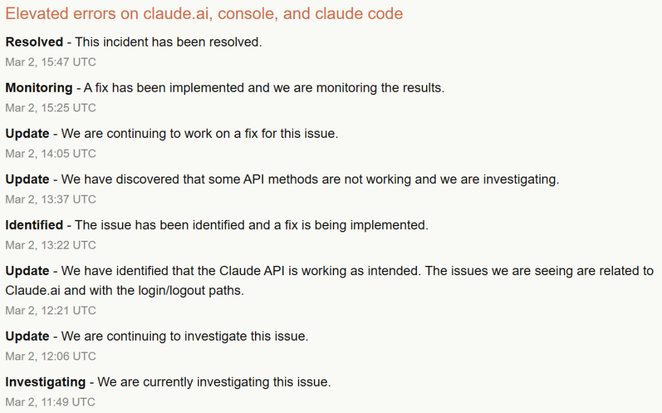The image size is (662, 413).
Task: Click 'A fix has been implemented' message text
Action: (264, 88)
